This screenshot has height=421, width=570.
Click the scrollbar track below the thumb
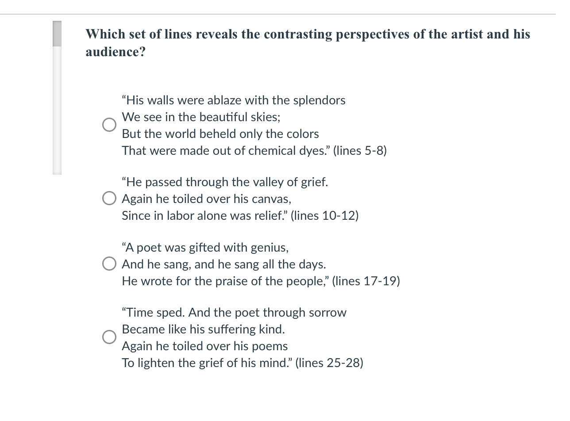click(x=57, y=111)
